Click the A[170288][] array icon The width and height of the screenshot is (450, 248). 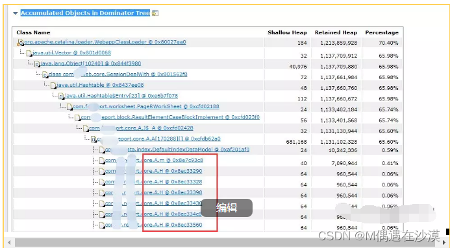coord(94,139)
